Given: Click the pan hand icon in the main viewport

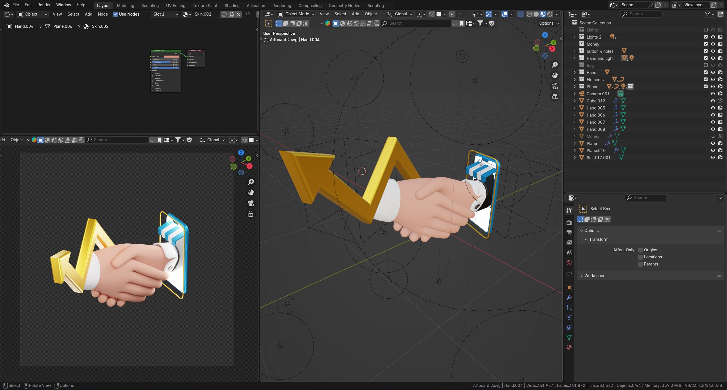Looking at the screenshot, I should pos(555,75).
